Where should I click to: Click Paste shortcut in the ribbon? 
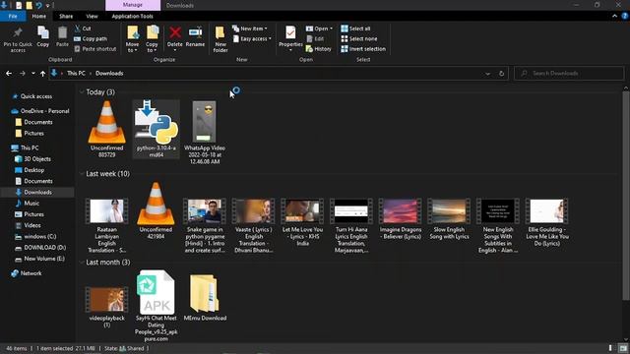(95, 49)
